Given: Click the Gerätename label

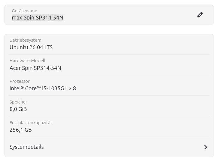Looking at the screenshot, I should pyautogui.click(x=25, y=11).
